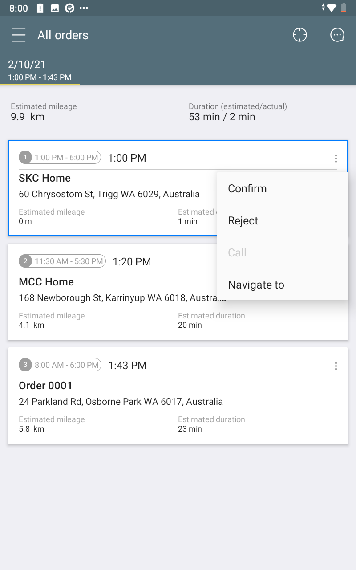
Task: Select Confirm from the context menu
Action: (247, 188)
